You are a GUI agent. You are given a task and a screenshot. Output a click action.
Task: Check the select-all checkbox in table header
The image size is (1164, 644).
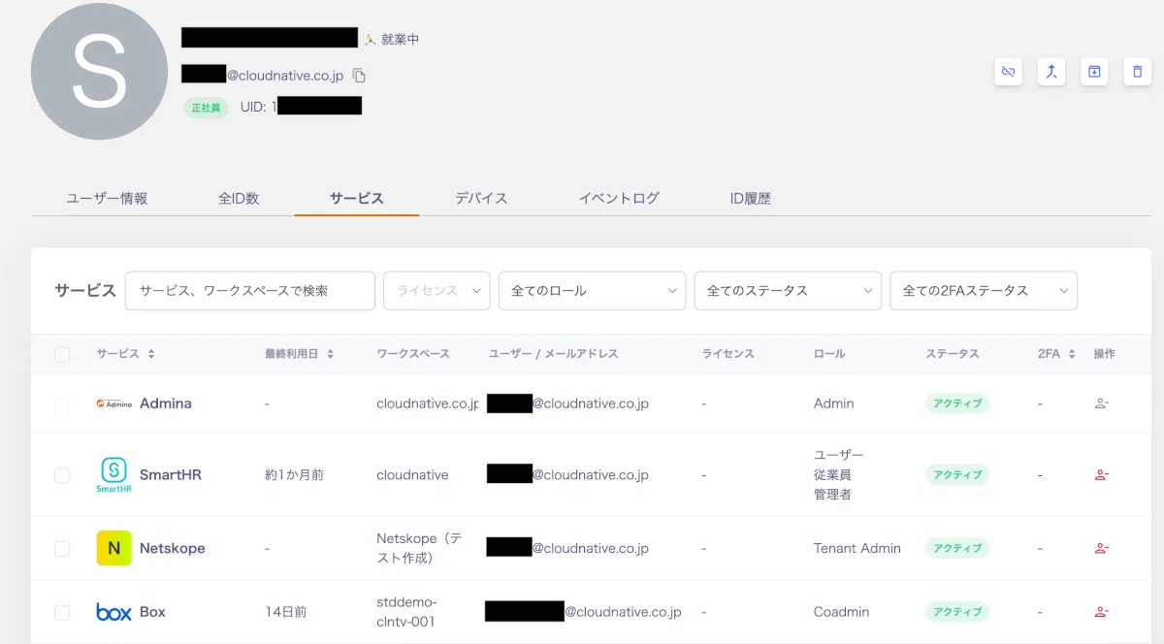62,355
